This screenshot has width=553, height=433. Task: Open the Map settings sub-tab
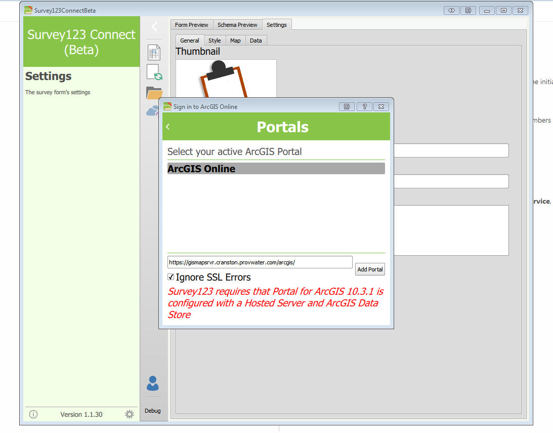[x=235, y=41]
